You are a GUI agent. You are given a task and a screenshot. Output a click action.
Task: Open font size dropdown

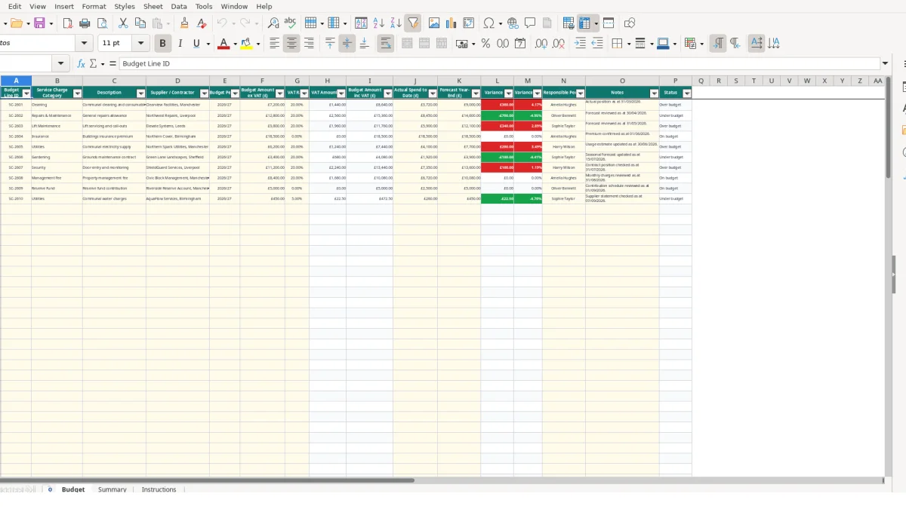click(140, 44)
